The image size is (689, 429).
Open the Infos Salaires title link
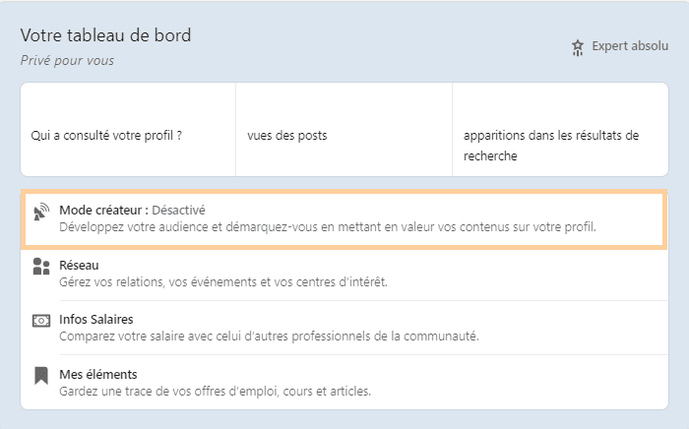95,320
